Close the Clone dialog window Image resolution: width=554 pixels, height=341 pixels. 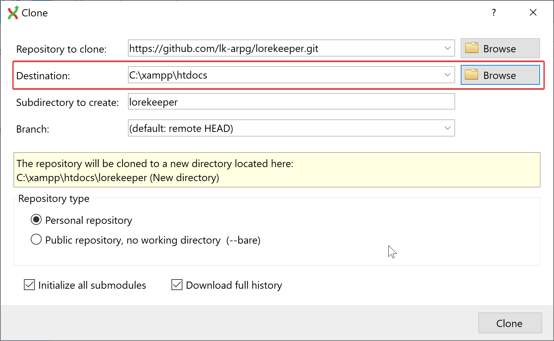point(533,13)
